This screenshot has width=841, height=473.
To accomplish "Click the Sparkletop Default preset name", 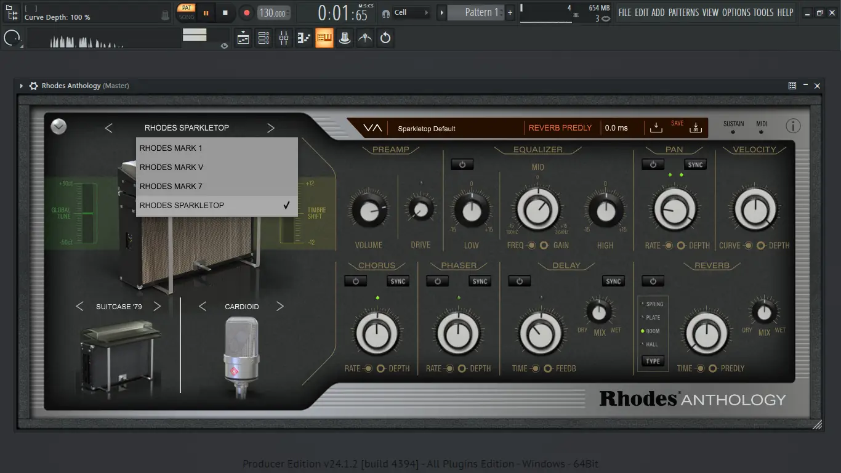I will (x=427, y=128).
